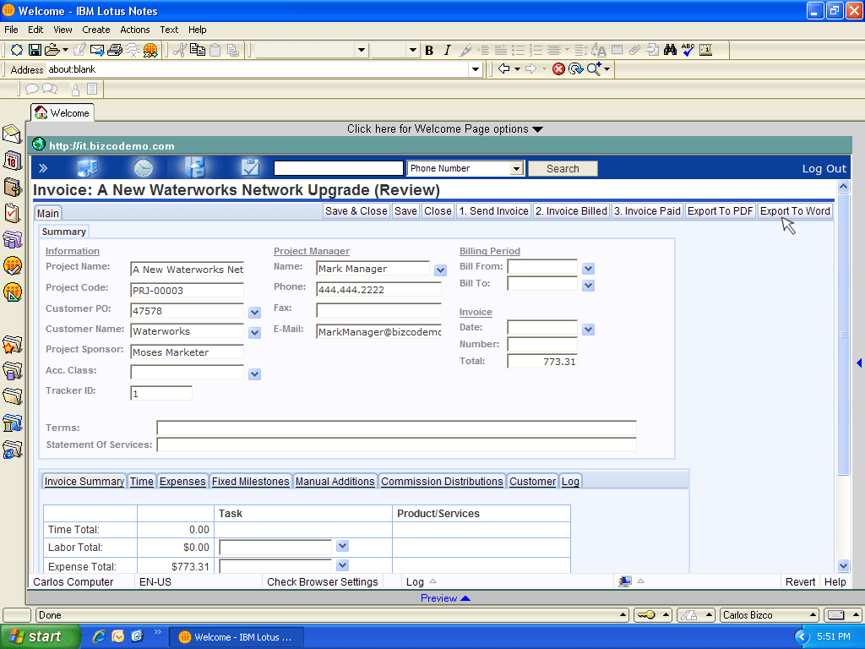Open the Actions menu
This screenshot has height=649, width=865.
[134, 30]
